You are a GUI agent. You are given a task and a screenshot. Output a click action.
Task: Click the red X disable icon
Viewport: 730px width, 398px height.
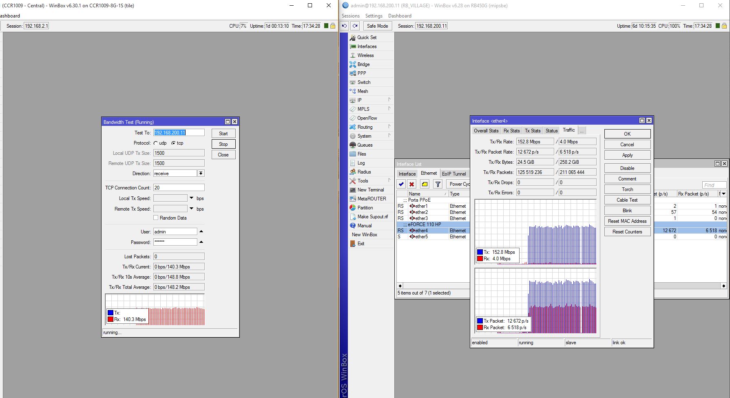[412, 184]
